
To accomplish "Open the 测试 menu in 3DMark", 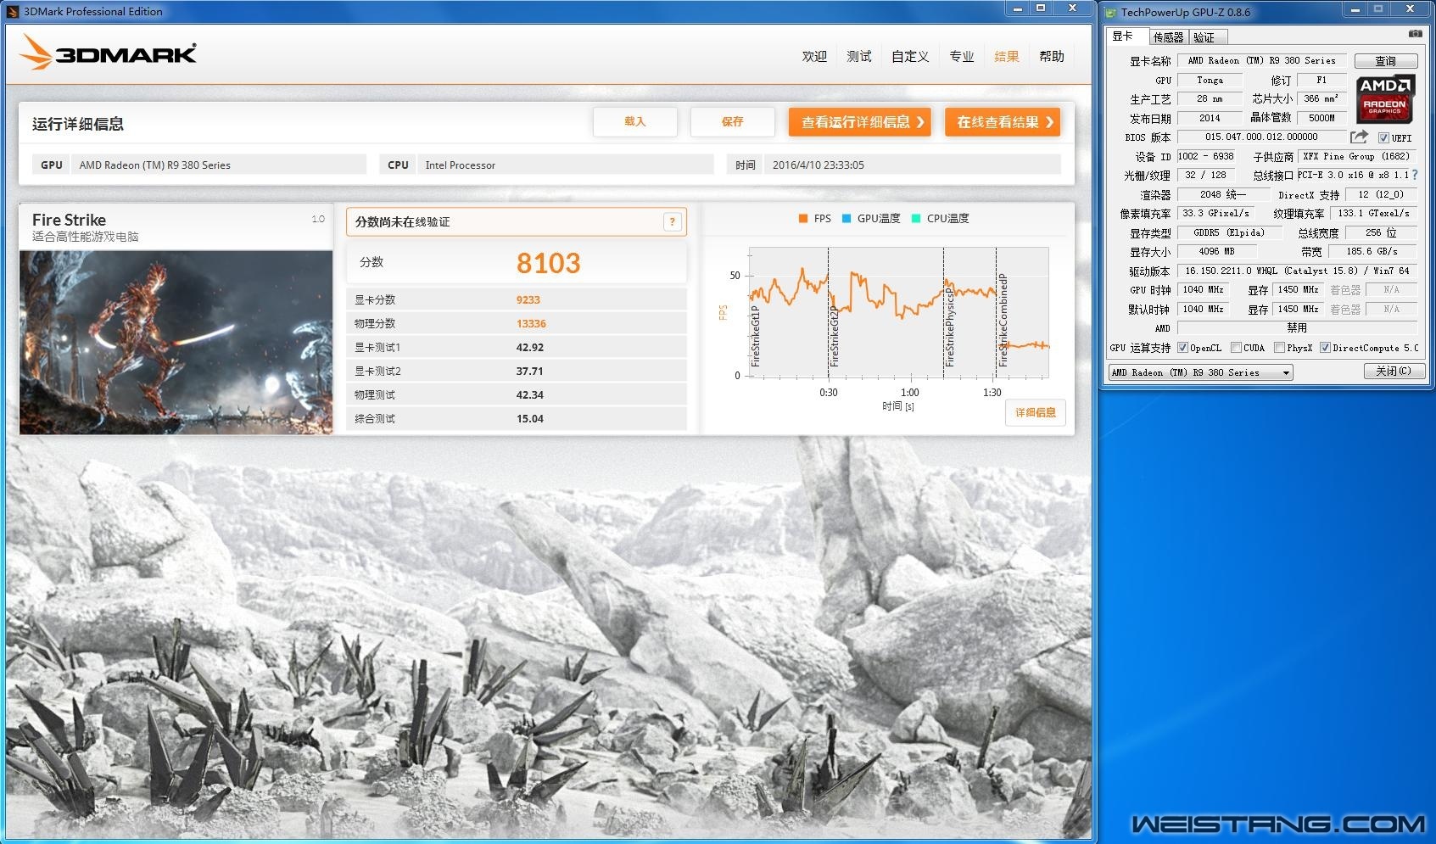I will [x=859, y=56].
